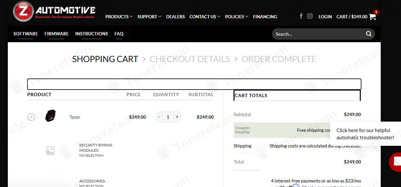
Task: Go to the Firmware section
Action: pos(57,34)
